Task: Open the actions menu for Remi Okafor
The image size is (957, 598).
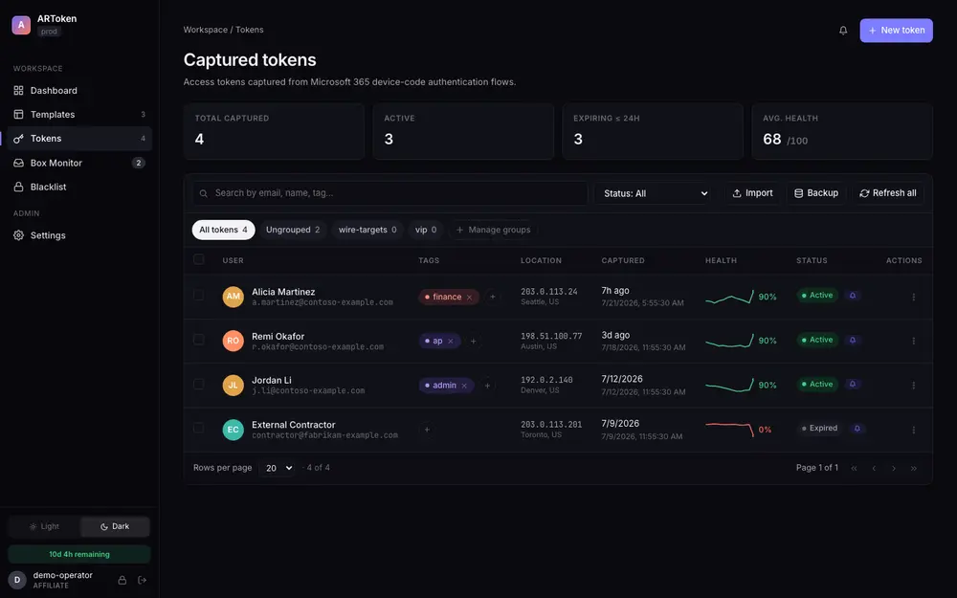Action: 913,342
